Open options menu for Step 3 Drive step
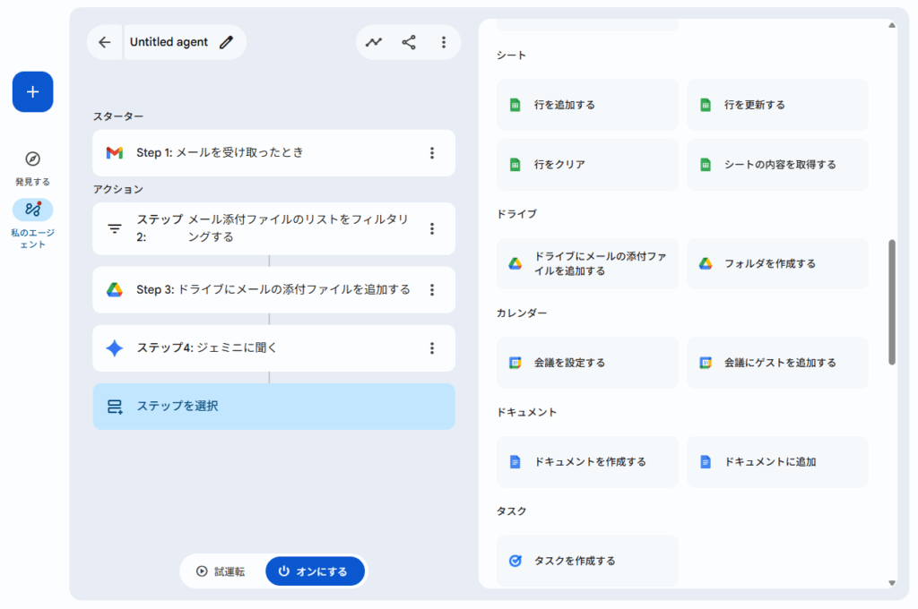This screenshot has width=918, height=609. pos(431,290)
